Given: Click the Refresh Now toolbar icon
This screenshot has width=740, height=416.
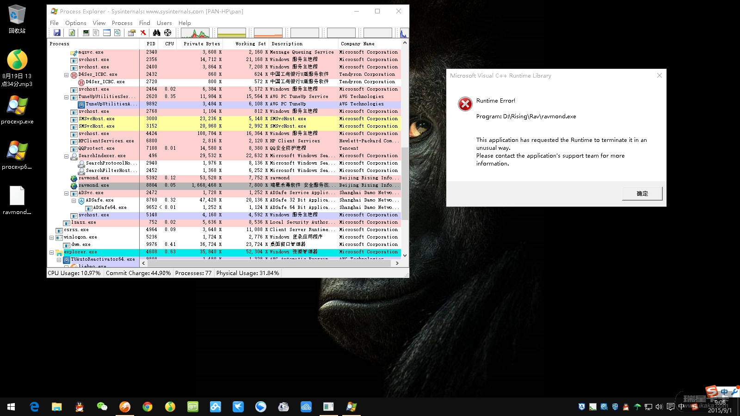Looking at the screenshot, I should 72,33.
